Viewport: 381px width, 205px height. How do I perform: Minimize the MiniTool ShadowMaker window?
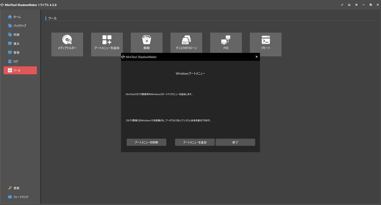click(x=364, y=4)
